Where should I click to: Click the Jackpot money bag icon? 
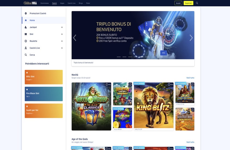[26, 27]
